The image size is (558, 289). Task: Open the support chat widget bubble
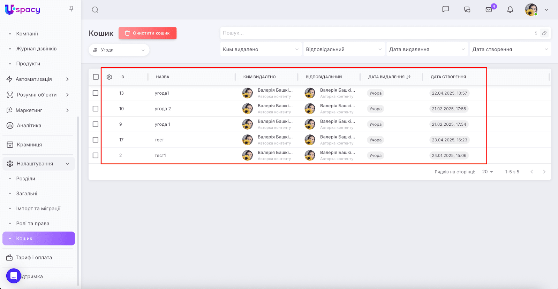tap(14, 276)
